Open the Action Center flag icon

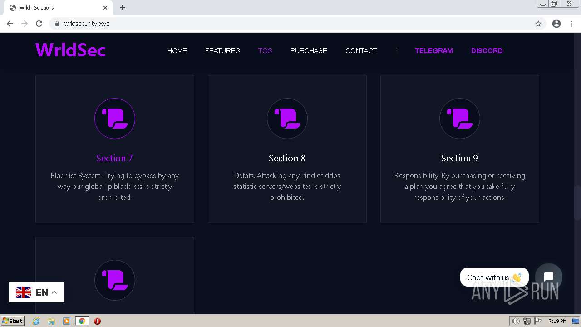[x=538, y=321]
